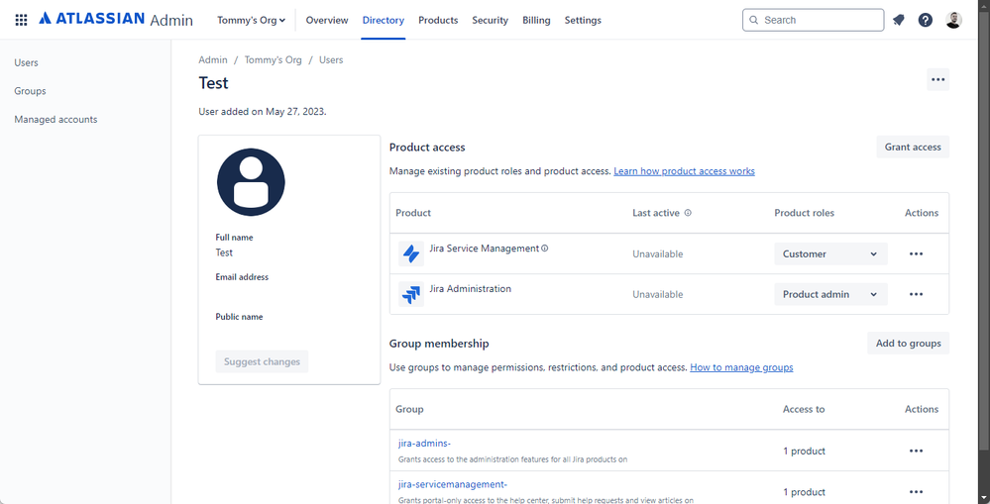The width and height of the screenshot is (990, 504).
Task: Open the user profile avatar menu
Action: click(x=953, y=20)
